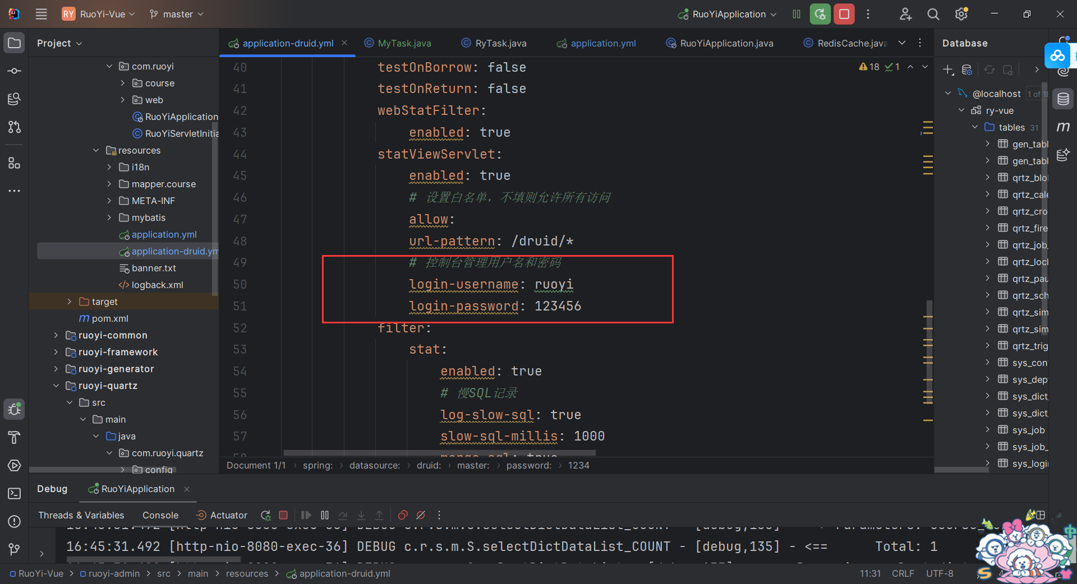This screenshot has height=584, width=1077.
Task: Expand the course package folder
Action: [x=123, y=83]
